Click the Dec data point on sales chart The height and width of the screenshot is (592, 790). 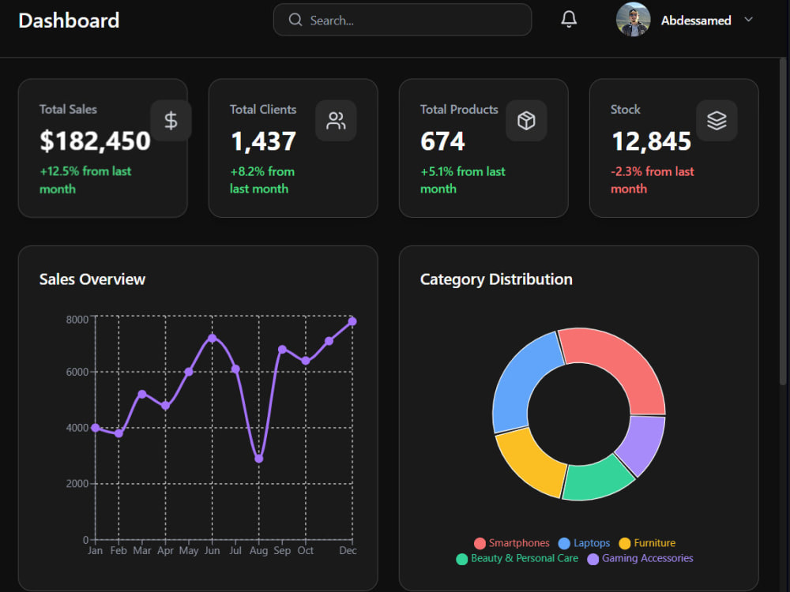(x=352, y=321)
